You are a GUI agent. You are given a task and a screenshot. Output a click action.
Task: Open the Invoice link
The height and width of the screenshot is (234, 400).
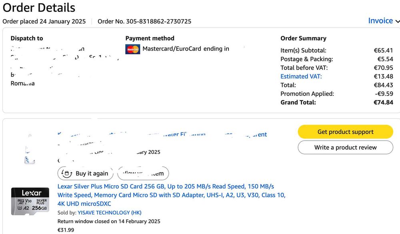[x=380, y=21]
